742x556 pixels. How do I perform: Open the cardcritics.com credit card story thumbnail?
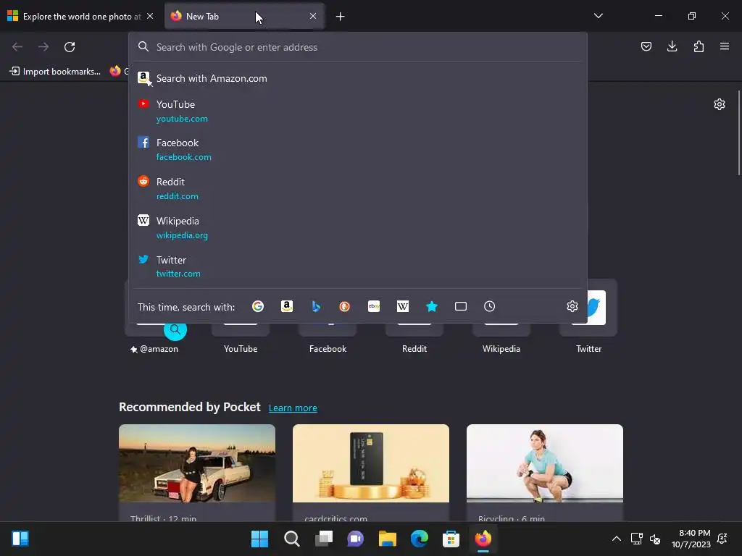pyautogui.click(x=371, y=463)
